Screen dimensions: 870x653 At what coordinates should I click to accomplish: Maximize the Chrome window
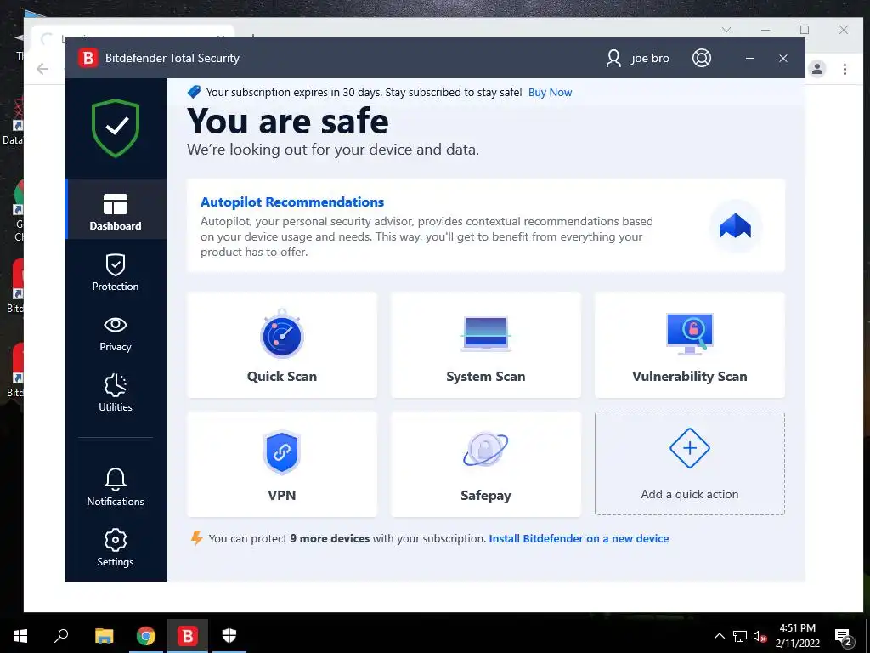[804, 30]
